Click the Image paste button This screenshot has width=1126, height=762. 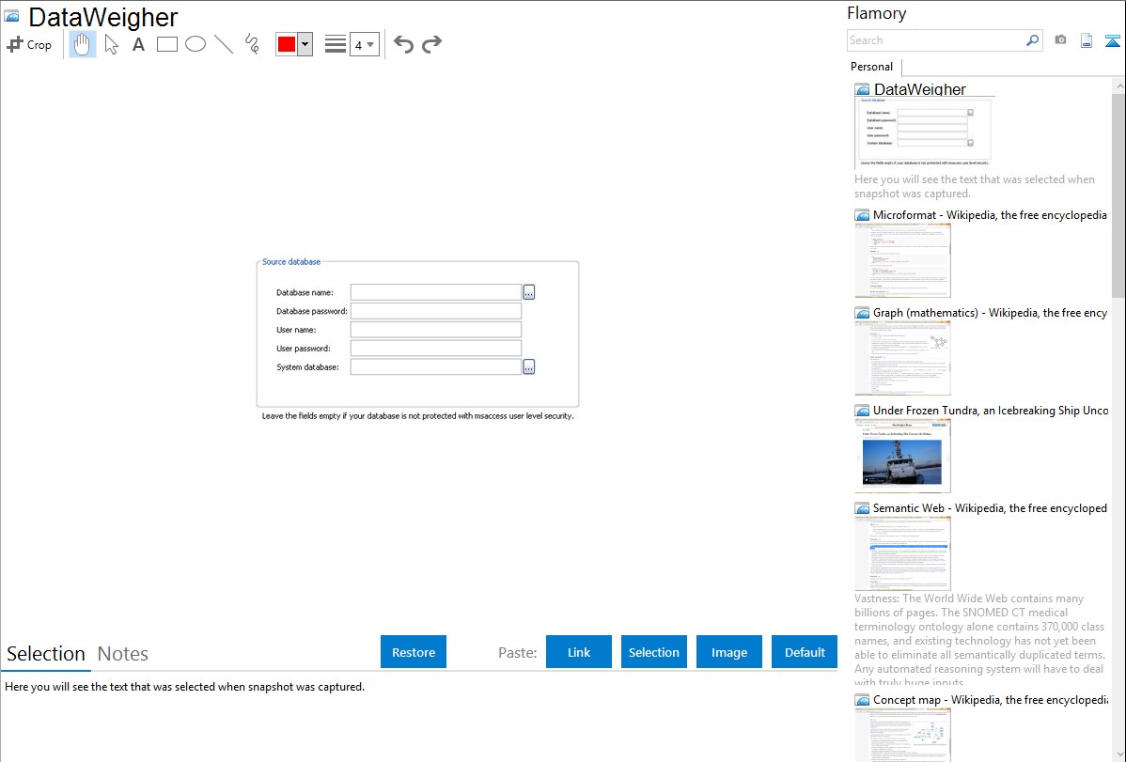tap(729, 652)
